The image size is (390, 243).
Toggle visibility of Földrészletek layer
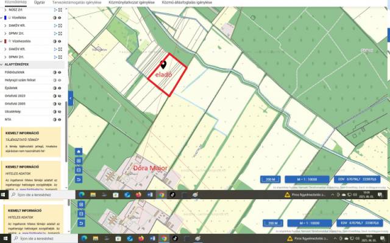pyautogui.click(x=60, y=72)
